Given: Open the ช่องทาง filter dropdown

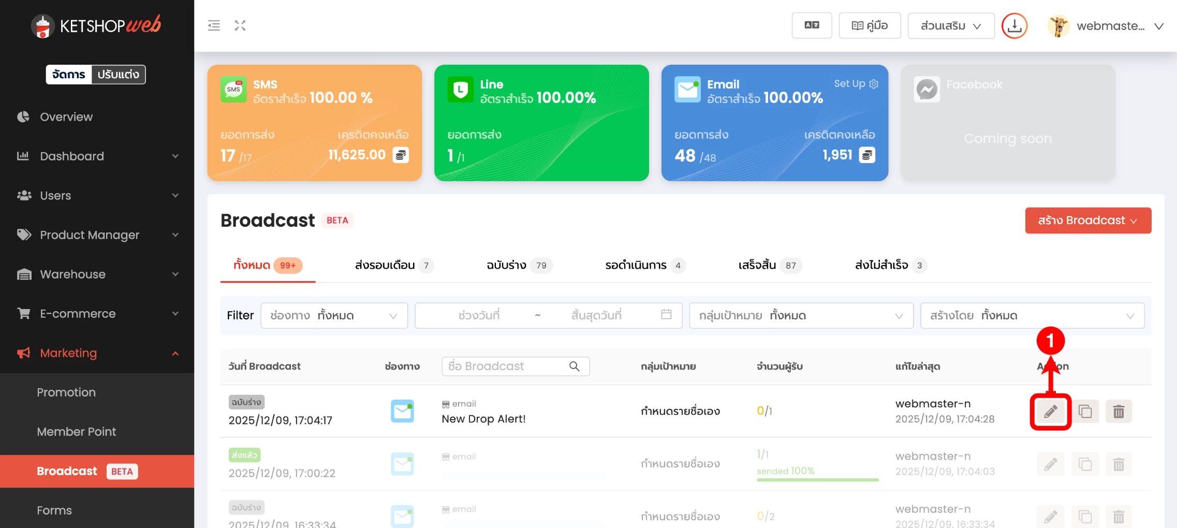Looking at the screenshot, I should [x=334, y=316].
